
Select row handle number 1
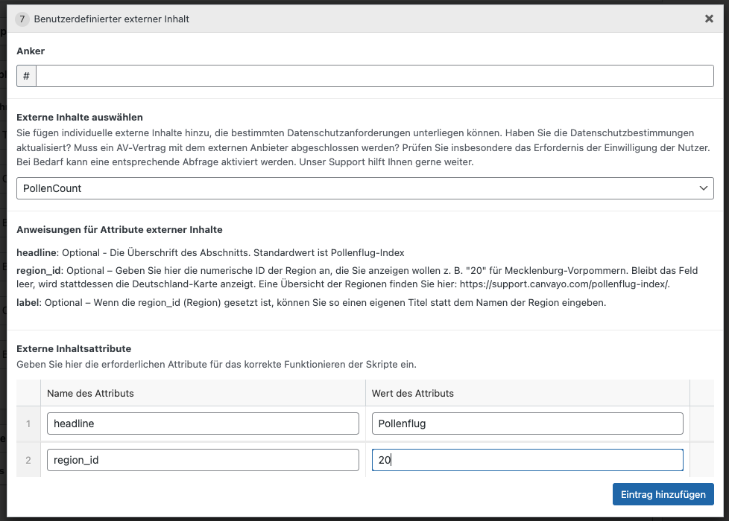28,423
